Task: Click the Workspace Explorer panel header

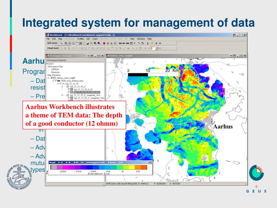Action: tap(75, 60)
